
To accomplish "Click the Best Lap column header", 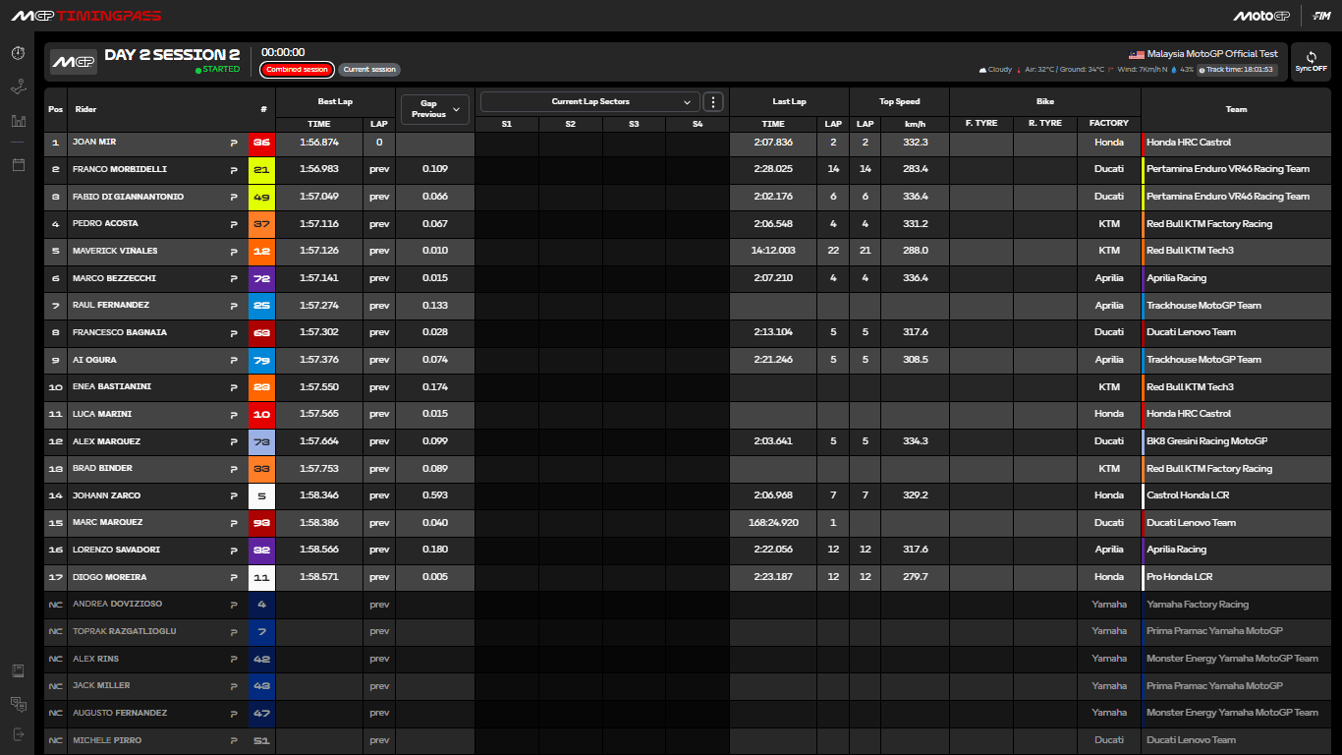I will point(337,100).
